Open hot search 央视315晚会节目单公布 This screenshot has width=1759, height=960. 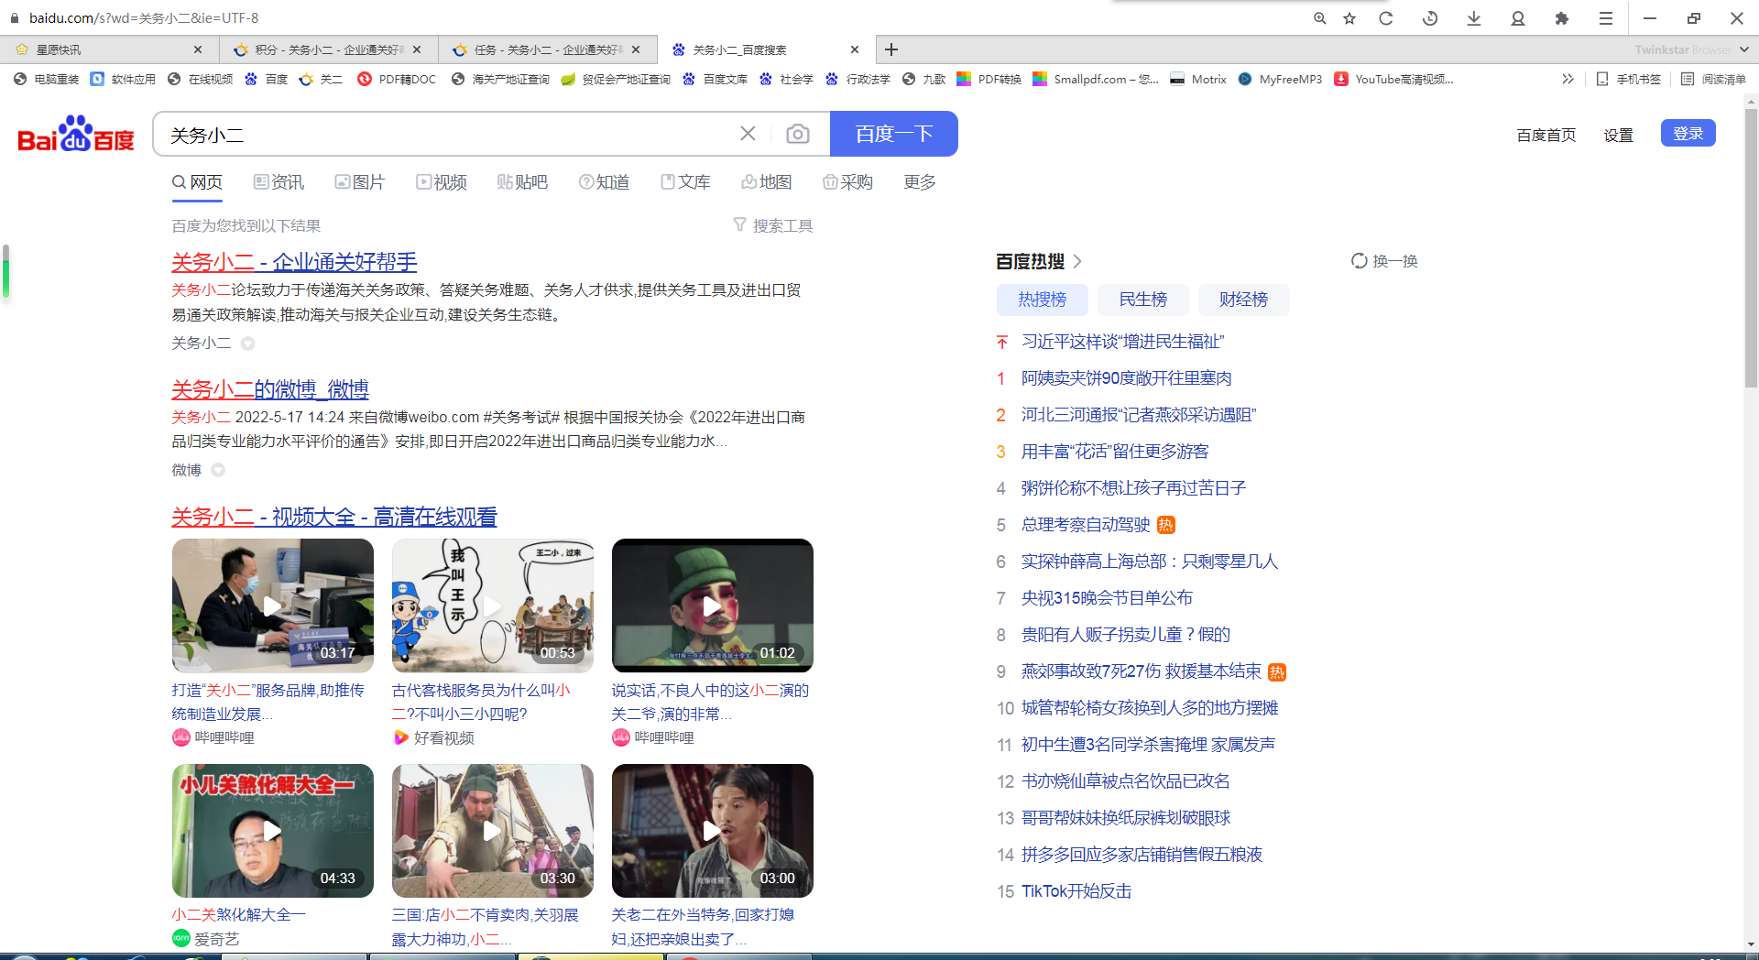pyautogui.click(x=1107, y=598)
